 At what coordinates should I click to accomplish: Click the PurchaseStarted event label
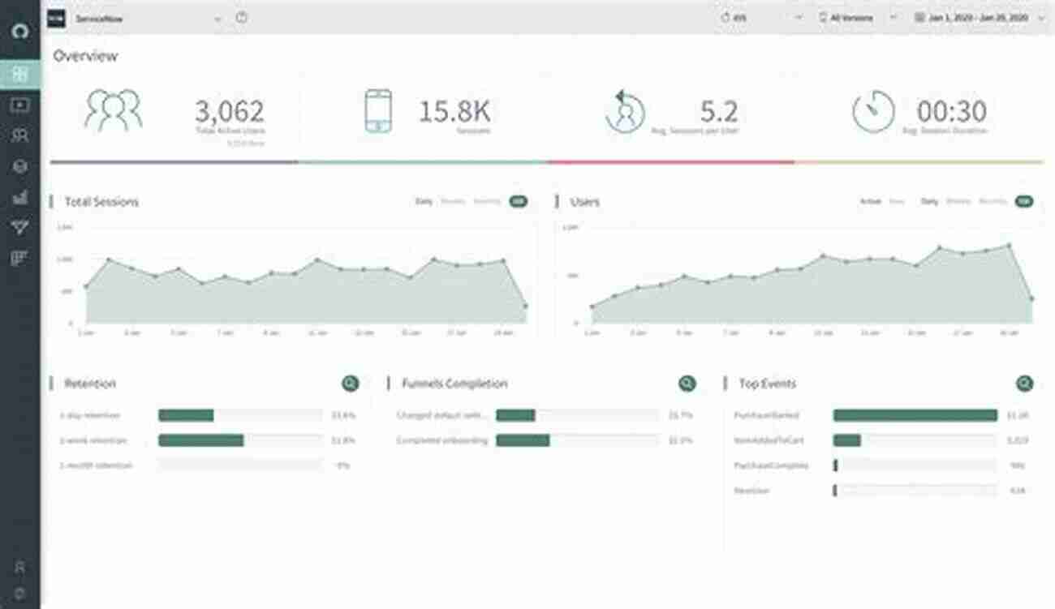point(767,415)
